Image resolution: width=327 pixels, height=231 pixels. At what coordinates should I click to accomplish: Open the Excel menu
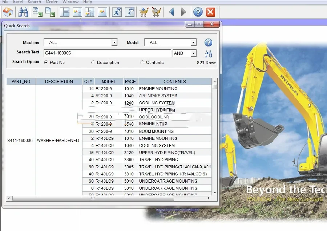point(18,2)
